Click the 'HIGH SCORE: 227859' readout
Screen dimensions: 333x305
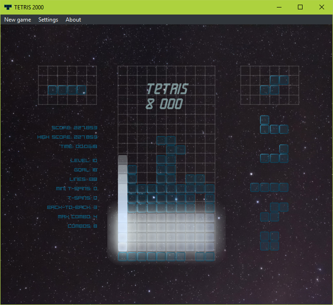click(67, 137)
